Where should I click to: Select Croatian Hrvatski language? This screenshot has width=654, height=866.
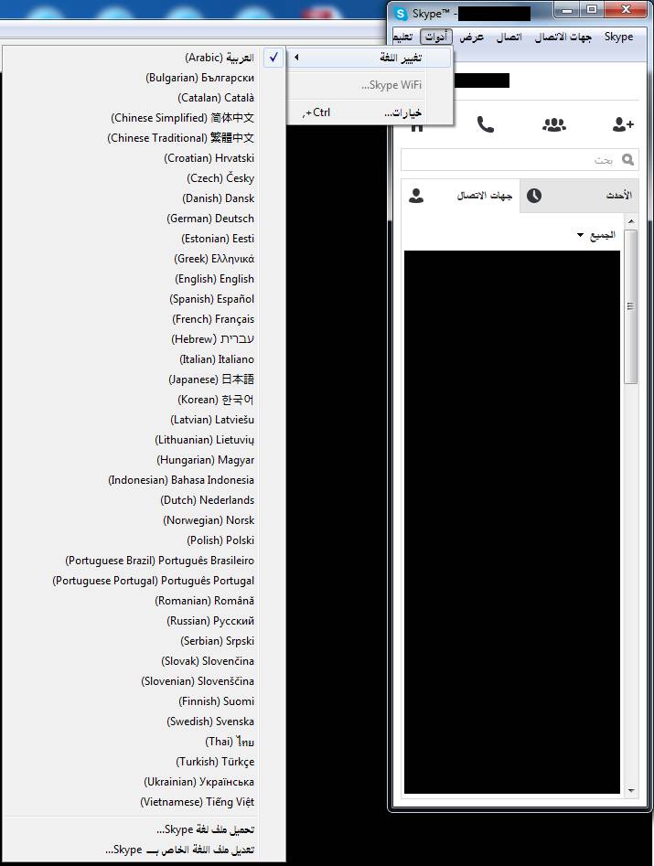click(x=144, y=158)
